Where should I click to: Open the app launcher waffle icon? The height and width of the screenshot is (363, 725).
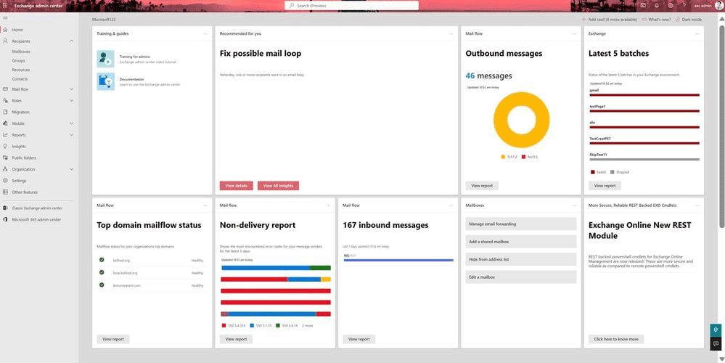tap(5, 6)
